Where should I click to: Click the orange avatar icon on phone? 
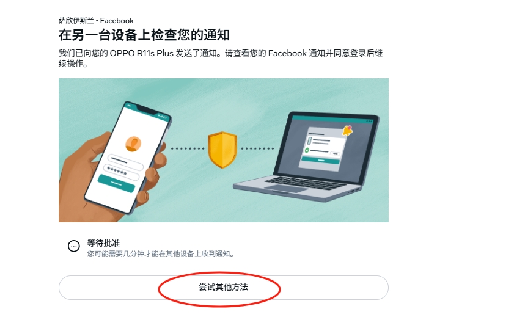[x=133, y=144]
